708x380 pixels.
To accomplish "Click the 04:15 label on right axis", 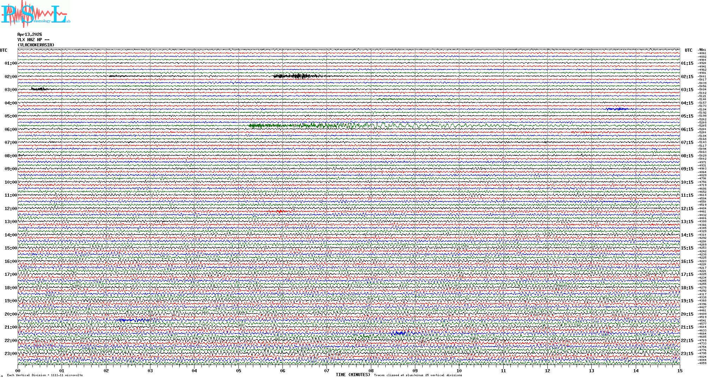I will click(x=687, y=103).
